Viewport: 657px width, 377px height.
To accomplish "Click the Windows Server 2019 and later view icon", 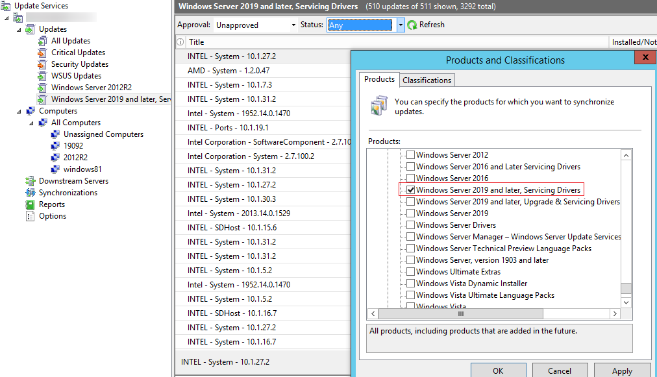I will pyautogui.click(x=42, y=100).
